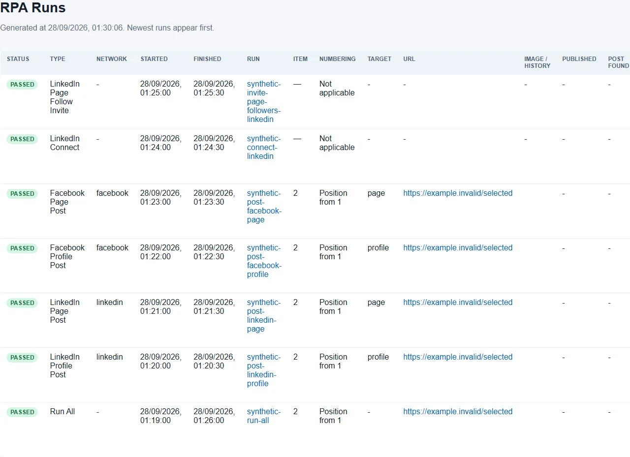This screenshot has width=630, height=457.
Task: Select the 'LinkedIn Connect' type cell
Action: pyautogui.click(x=64, y=143)
